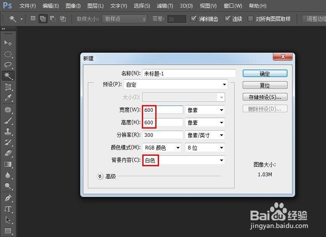Open the 文字(Y) menu
This screenshot has height=237, width=326.
pyautogui.click(x=118, y=6)
